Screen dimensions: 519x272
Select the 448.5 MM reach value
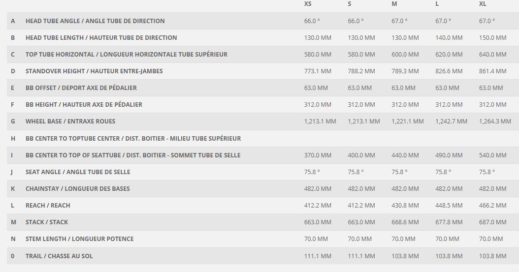(x=449, y=206)
